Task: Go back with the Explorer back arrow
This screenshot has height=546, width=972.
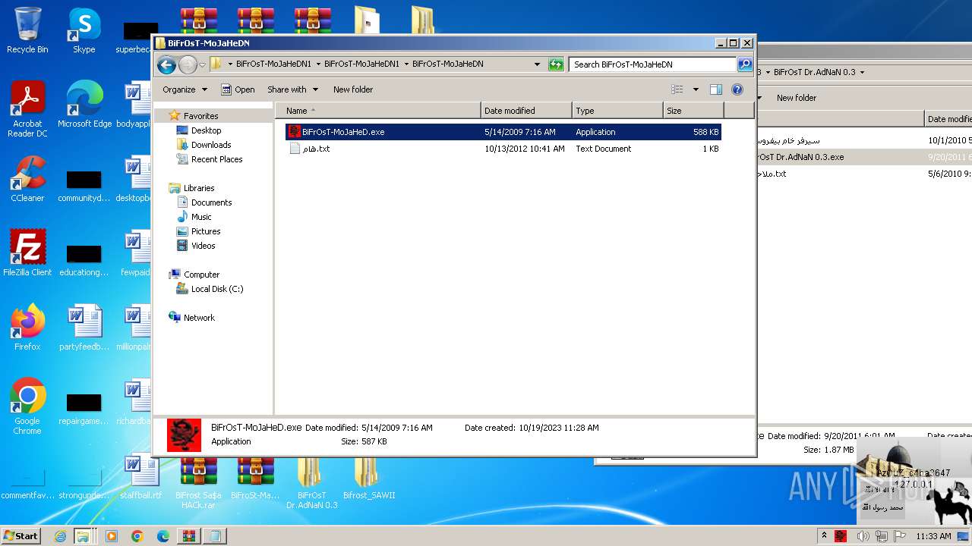Action: pyautogui.click(x=166, y=64)
